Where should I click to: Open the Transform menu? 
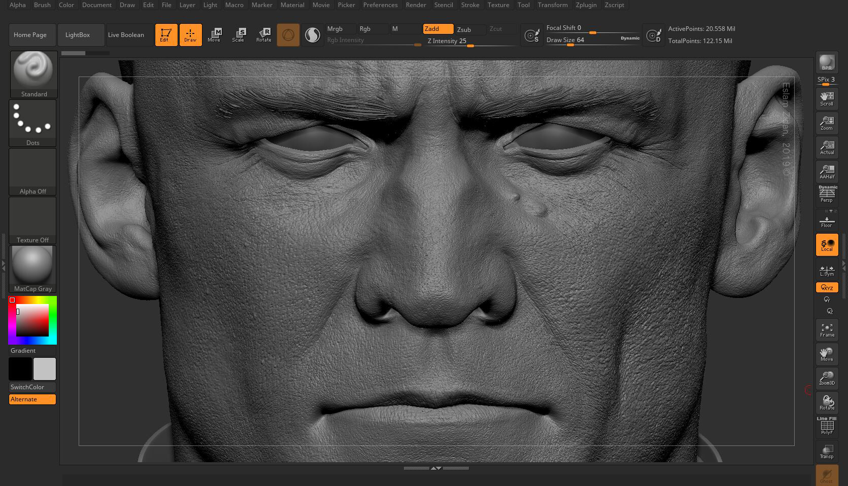click(x=553, y=5)
